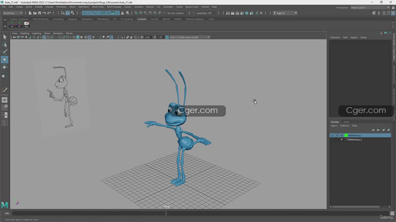Viewport: 396px width, 222px height.
Task: Open the shelf gear options menu
Action: (5, 26)
